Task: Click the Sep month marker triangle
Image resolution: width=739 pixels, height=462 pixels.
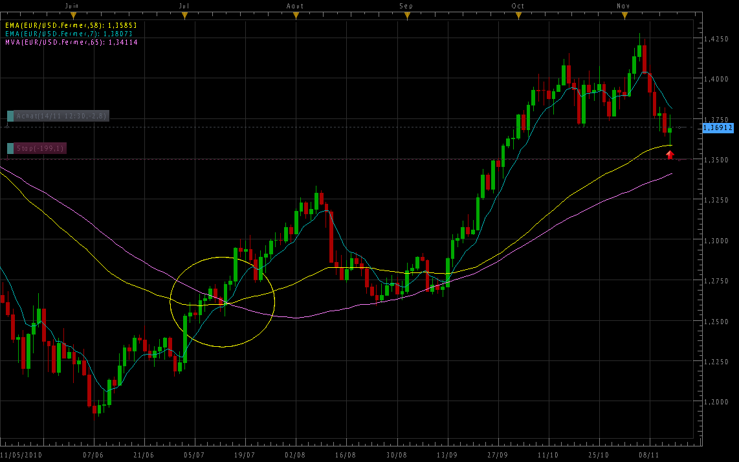Action: pyautogui.click(x=407, y=16)
